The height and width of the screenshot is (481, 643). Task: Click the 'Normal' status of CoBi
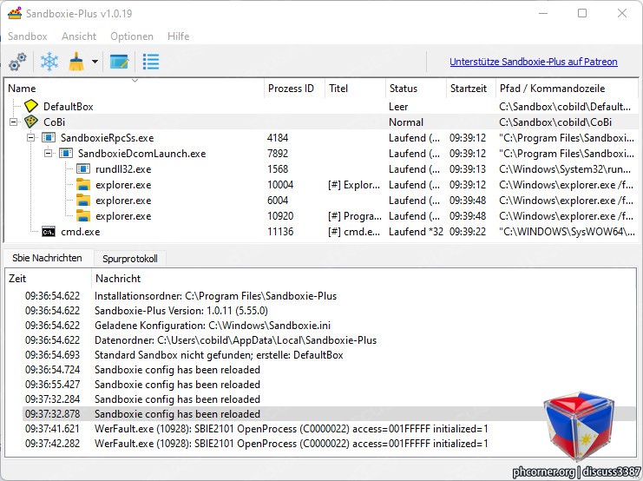point(406,122)
